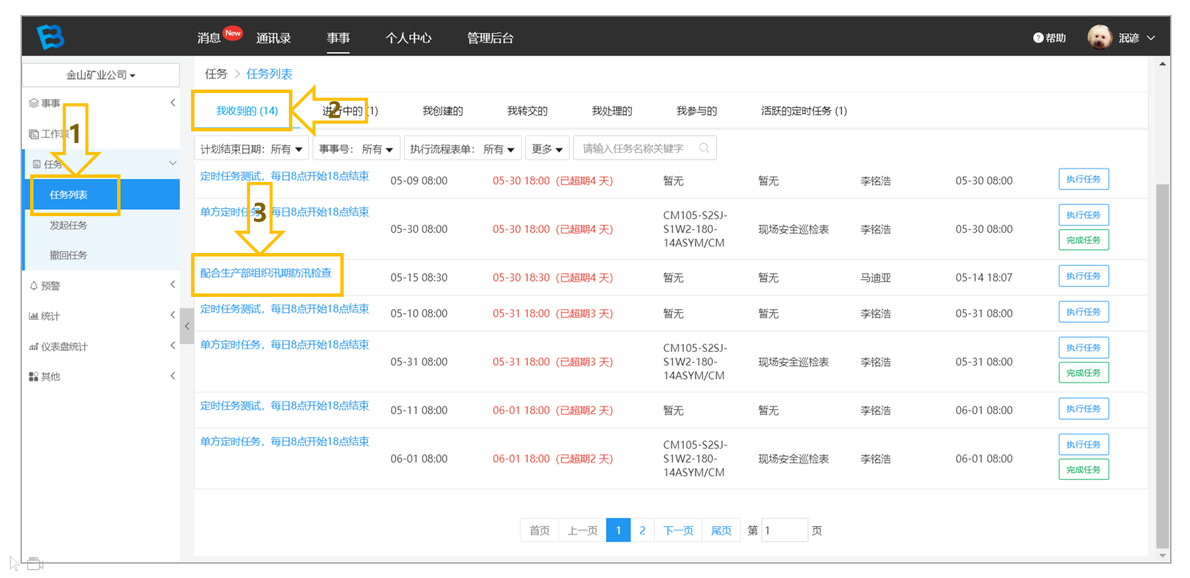Image resolution: width=1190 pixels, height=578 pixels.
Task: Open the 仪表盘统计 sidebar item
Action: (101, 346)
